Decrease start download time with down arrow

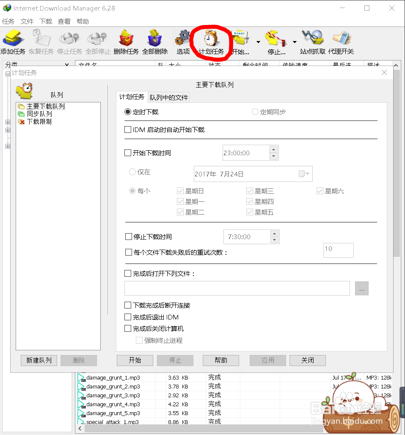click(273, 156)
